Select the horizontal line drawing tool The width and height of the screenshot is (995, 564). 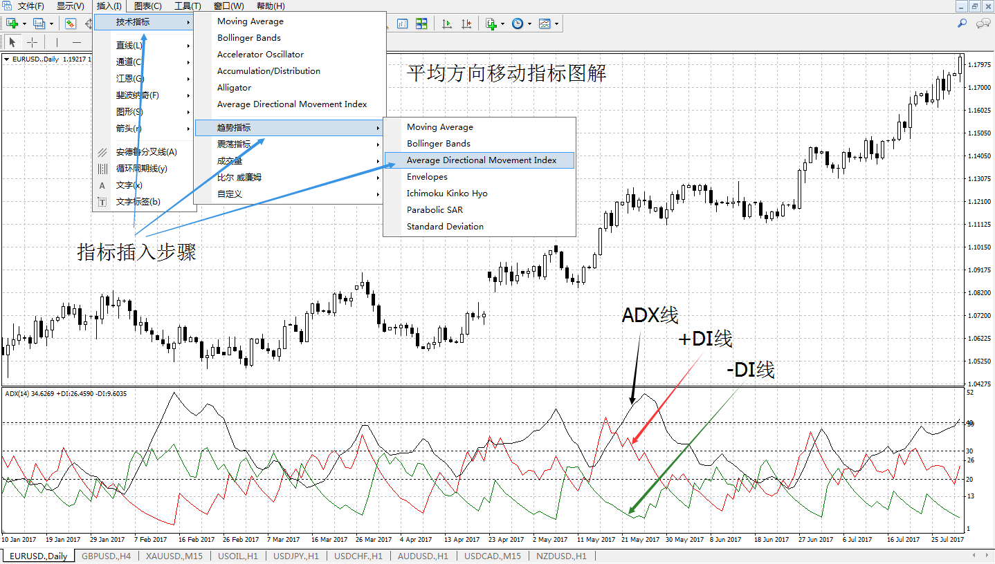click(77, 43)
